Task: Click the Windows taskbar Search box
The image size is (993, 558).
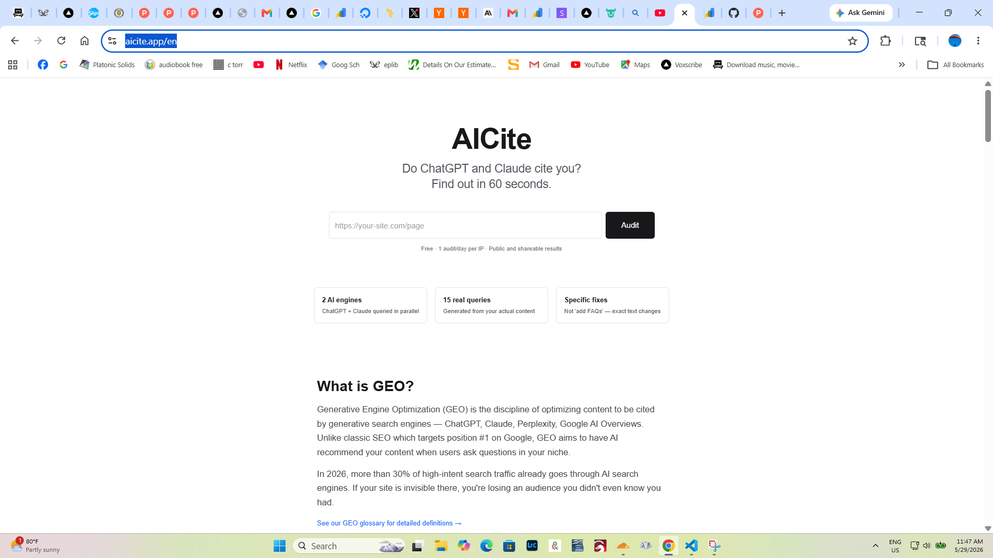Action: point(350,546)
